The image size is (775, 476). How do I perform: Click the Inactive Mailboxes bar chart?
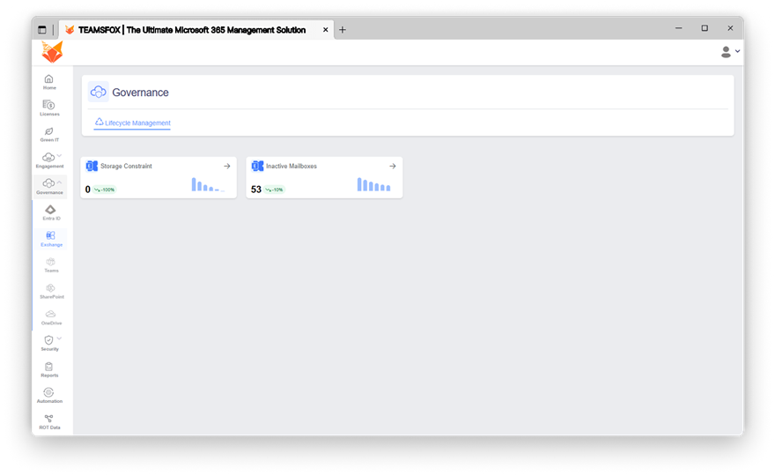click(x=373, y=184)
